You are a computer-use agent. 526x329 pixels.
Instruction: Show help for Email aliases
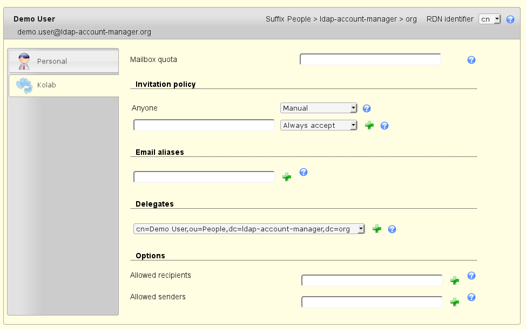point(304,172)
